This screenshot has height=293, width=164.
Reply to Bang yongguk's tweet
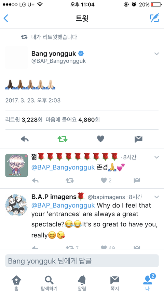25,139
